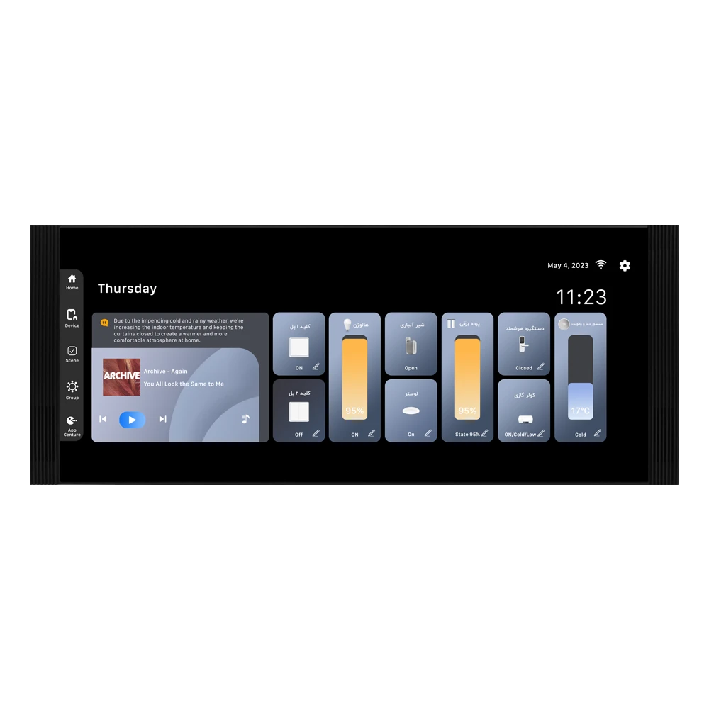Screen dimensions: 709x709
Task: Open the Group section in sidebar
Action: tap(72, 389)
